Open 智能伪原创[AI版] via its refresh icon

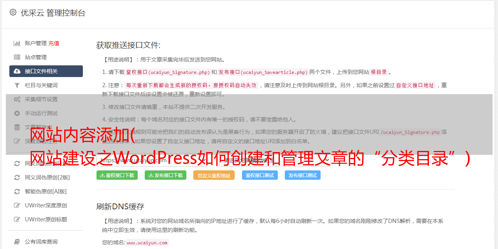coord(17,191)
